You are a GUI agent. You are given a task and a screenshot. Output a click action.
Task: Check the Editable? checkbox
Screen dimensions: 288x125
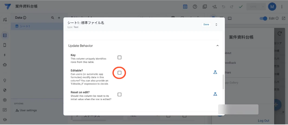[119, 73]
